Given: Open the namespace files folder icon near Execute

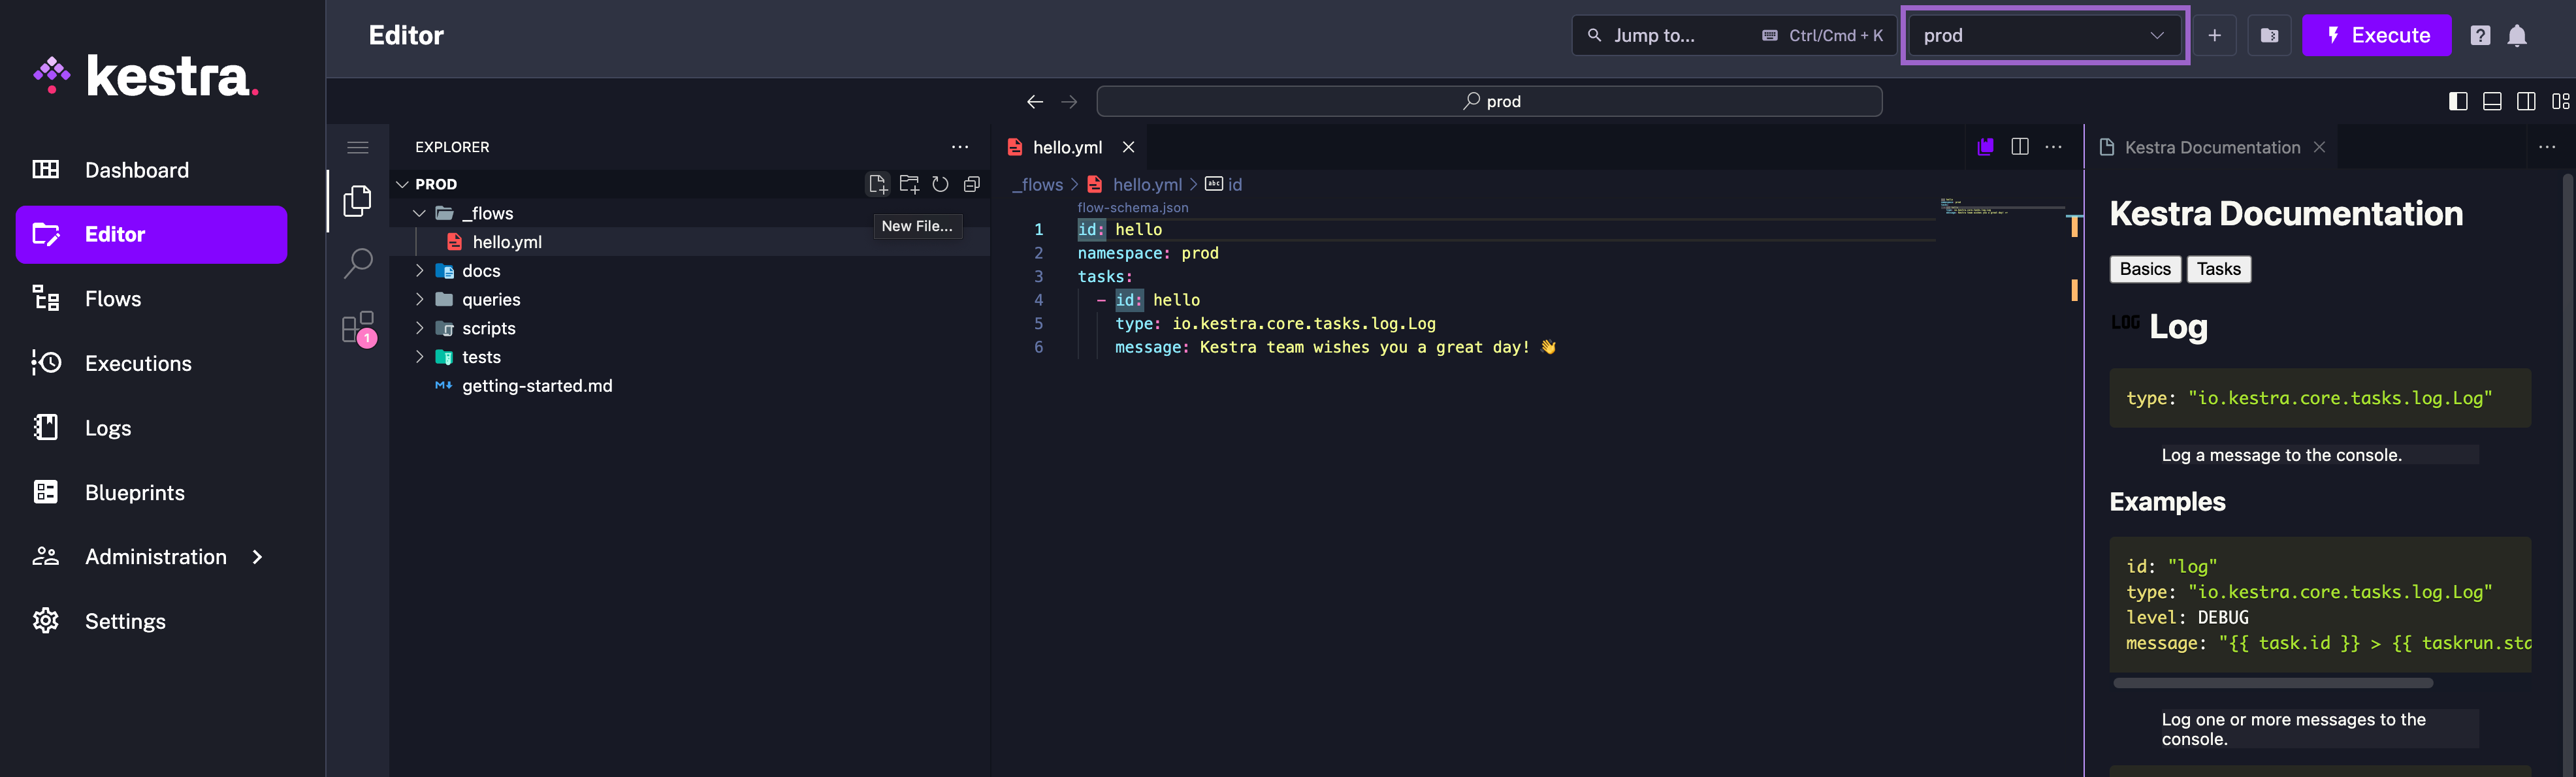Looking at the screenshot, I should pyautogui.click(x=2269, y=35).
